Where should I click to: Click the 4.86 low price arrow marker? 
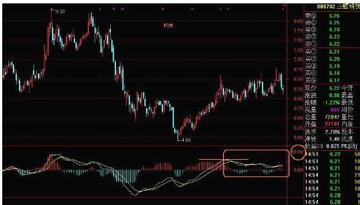pyautogui.click(x=184, y=140)
